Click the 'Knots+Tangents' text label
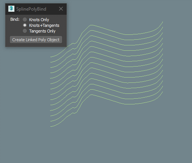192x163 pixels. tap(44, 25)
